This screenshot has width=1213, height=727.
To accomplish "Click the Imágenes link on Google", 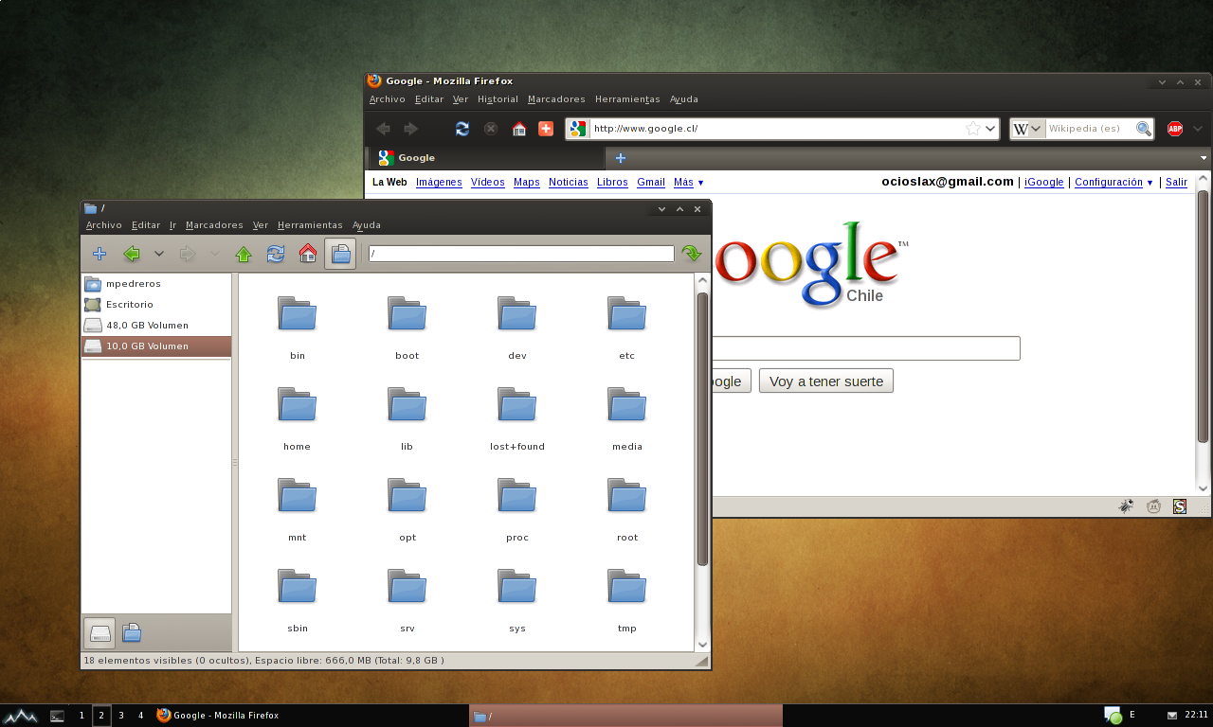I will pyautogui.click(x=439, y=183).
